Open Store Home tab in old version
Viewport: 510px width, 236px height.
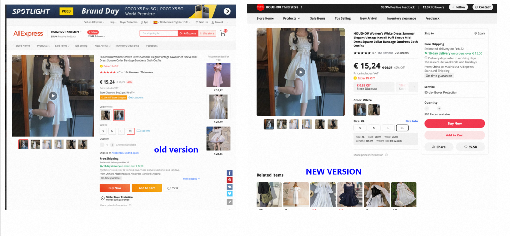[x=23, y=46]
